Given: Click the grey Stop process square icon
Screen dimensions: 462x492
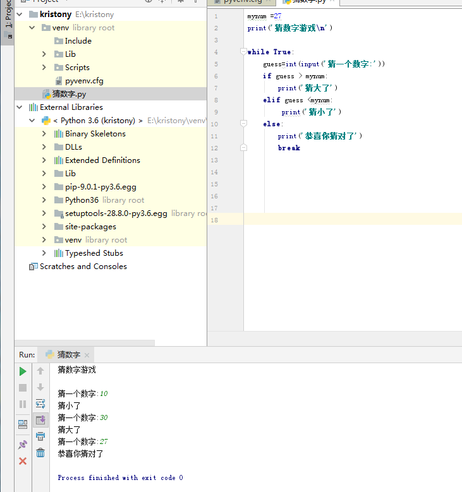Looking at the screenshot, I should (23, 388).
